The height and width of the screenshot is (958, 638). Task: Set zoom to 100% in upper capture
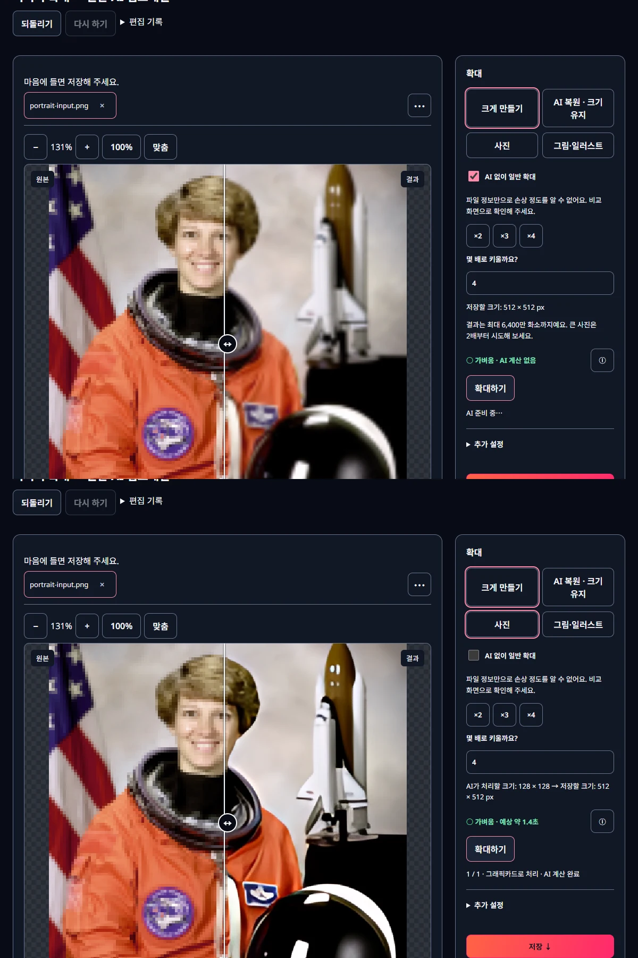[122, 147]
